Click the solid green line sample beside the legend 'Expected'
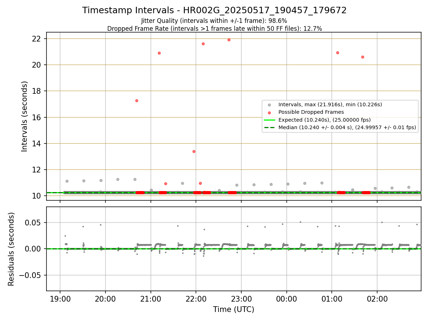 269,120
